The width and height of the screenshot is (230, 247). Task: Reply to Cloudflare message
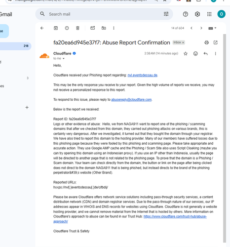[x=205, y=53]
